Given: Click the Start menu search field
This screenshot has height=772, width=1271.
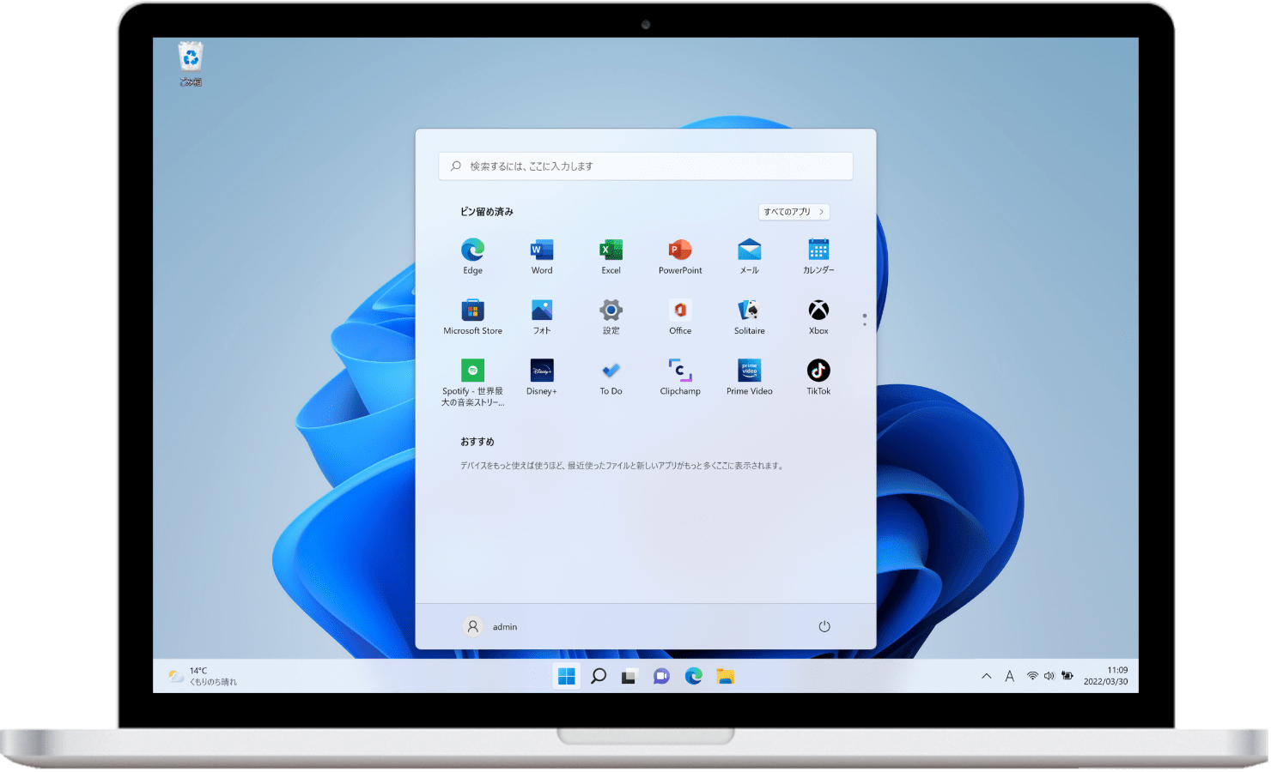Looking at the screenshot, I should [x=646, y=166].
